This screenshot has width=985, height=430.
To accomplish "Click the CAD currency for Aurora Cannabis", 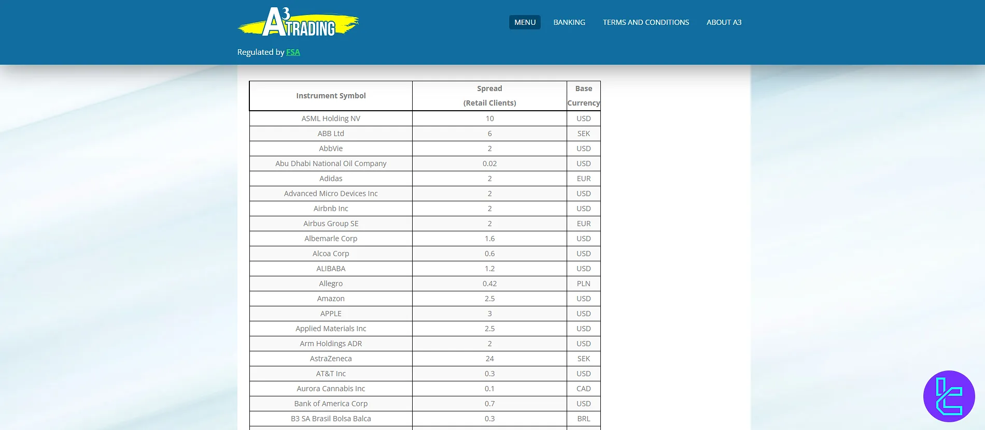I will 583,389.
